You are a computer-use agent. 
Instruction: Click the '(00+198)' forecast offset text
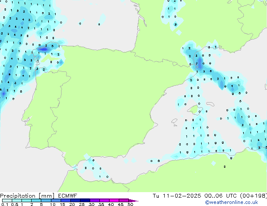[x=254, y=196]
